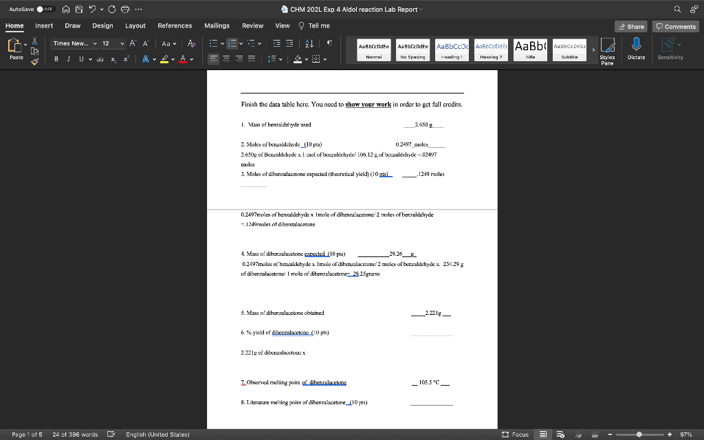704x440 pixels.
Task: Switch to Web Layout view in status bar
Action: 559,434
